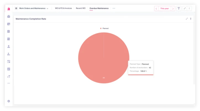Expand the dashboard to fullscreen from the top bar
The height and width of the screenshot is (111, 200).
(x=185, y=9)
